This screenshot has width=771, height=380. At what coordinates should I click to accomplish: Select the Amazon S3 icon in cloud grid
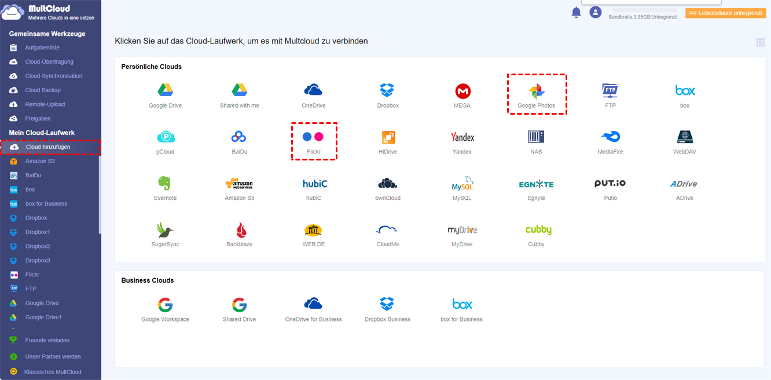pyautogui.click(x=239, y=184)
